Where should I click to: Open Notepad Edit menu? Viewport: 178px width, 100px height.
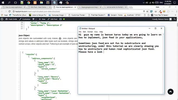(x=84, y=32)
